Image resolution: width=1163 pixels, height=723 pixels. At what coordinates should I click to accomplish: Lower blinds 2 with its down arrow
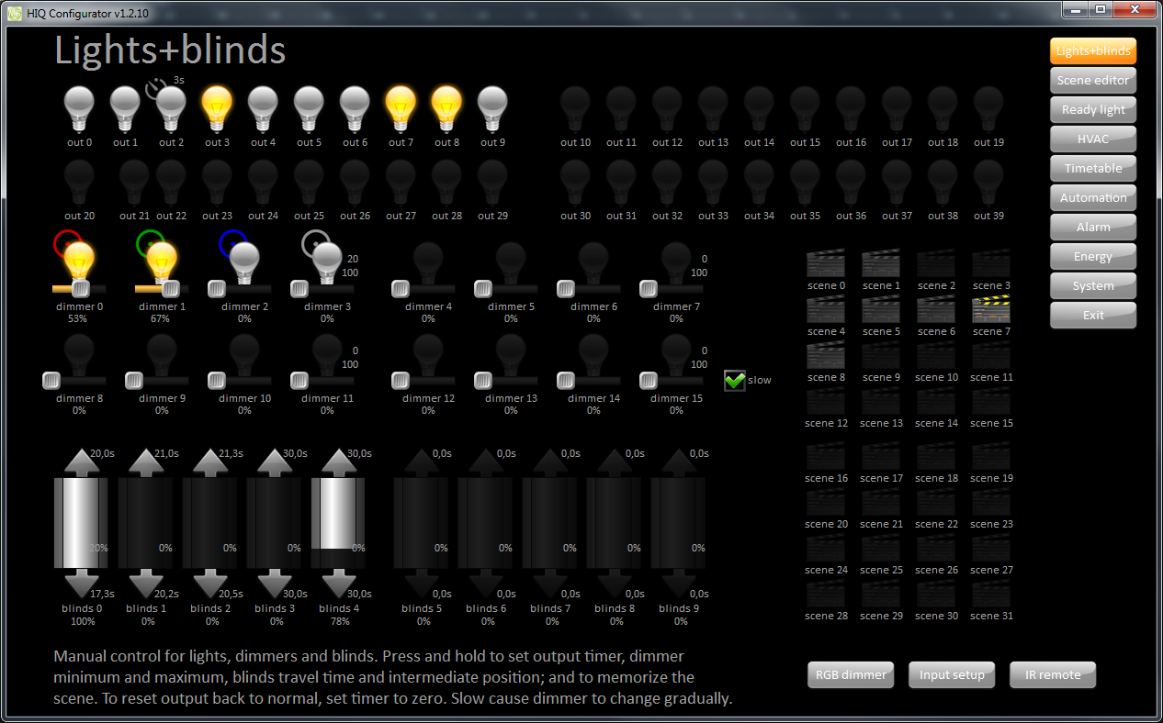pyautogui.click(x=210, y=584)
